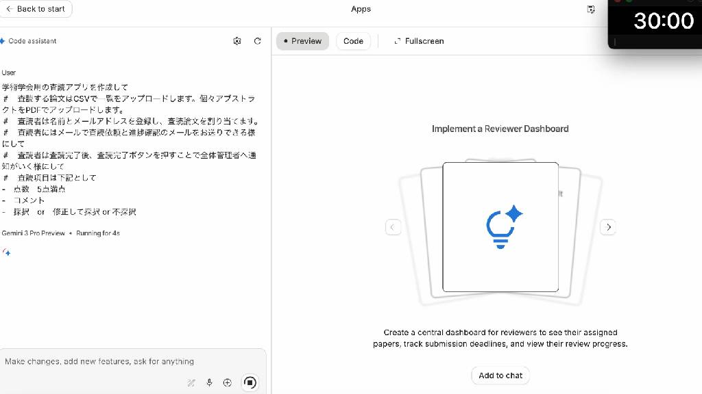702x394 pixels.
Task: Show the previous suggestion card
Action: (393, 227)
